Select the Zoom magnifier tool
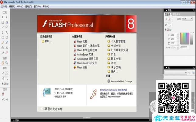This screenshot has width=196, height=122. (7, 63)
